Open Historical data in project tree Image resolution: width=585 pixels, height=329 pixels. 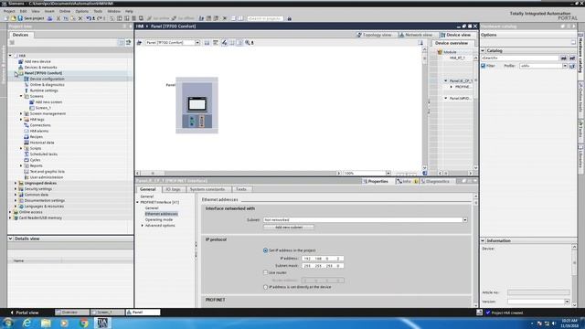pyautogui.click(x=42, y=143)
